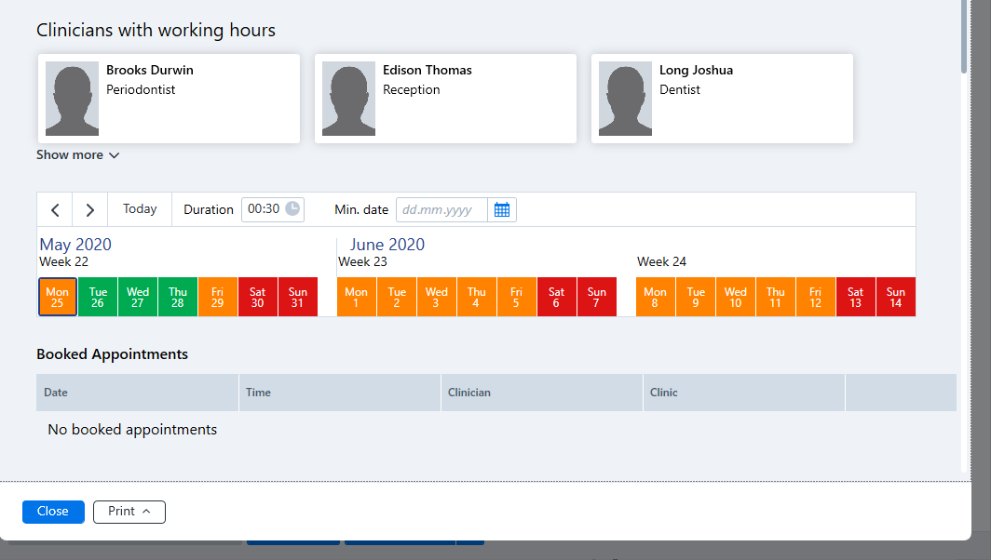Select orange Fri 29 day cell
991x560 pixels.
tap(217, 297)
